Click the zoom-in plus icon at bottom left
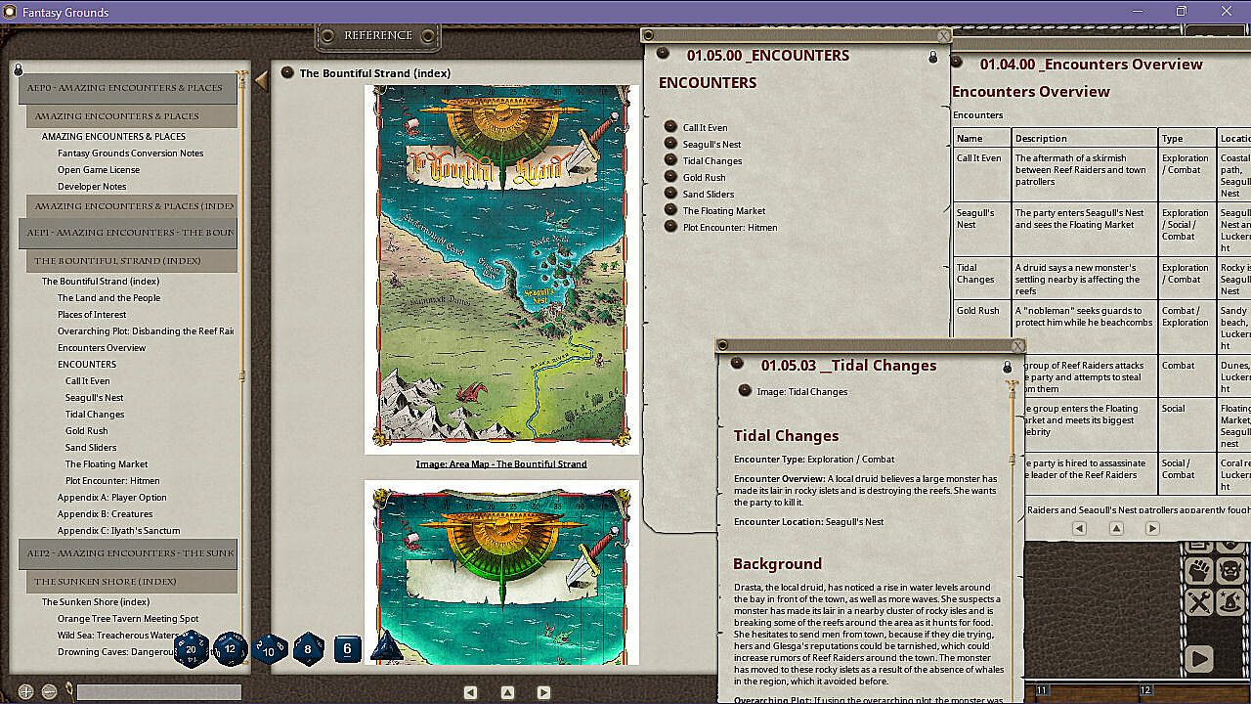This screenshot has height=704, width=1251. (x=26, y=691)
